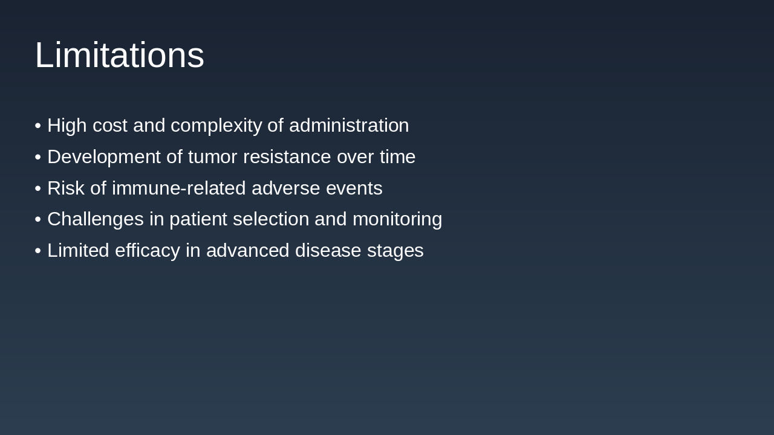This screenshot has width=774, height=435.
Task: Click the "High cost and complexity" bullet line
Action: [x=227, y=126]
